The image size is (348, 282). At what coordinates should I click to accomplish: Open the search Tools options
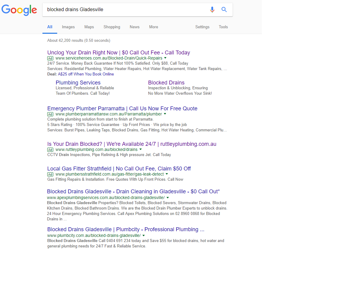(223, 27)
